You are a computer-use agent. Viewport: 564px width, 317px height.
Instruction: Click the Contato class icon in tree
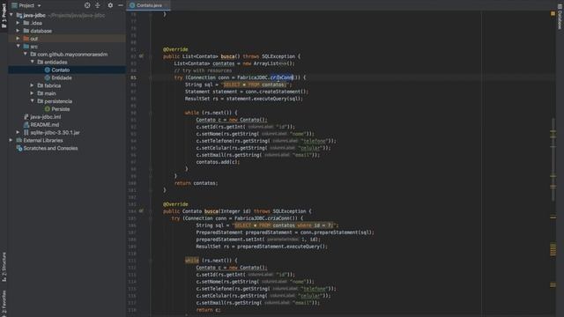(x=47, y=70)
